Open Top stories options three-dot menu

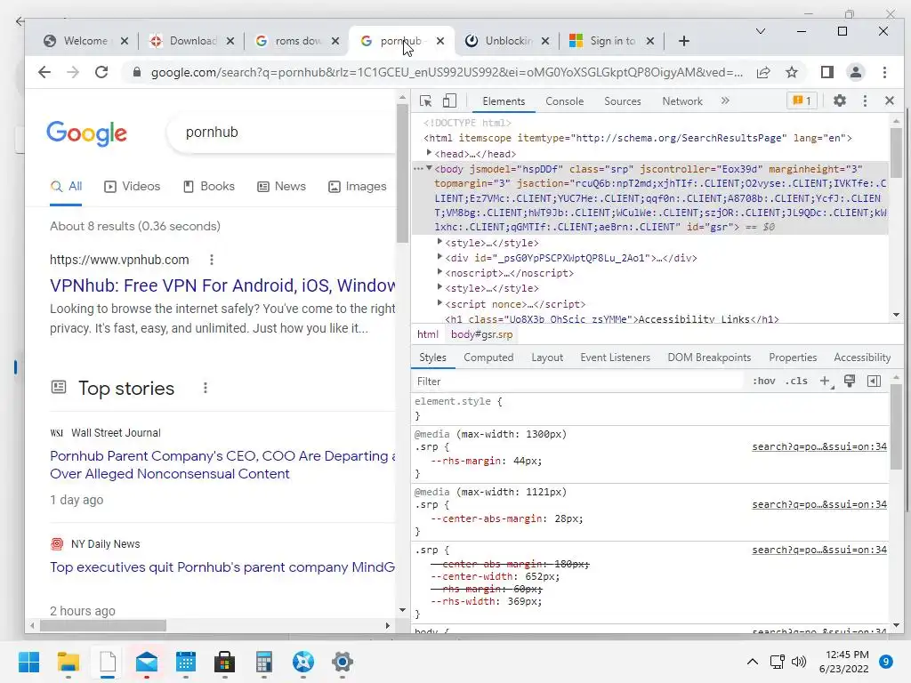coord(206,388)
